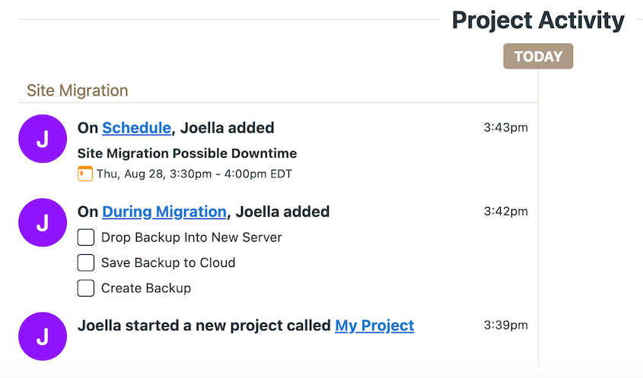Check off Drop Backup Into New Server
The height and width of the screenshot is (378, 643).
[x=86, y=237]
